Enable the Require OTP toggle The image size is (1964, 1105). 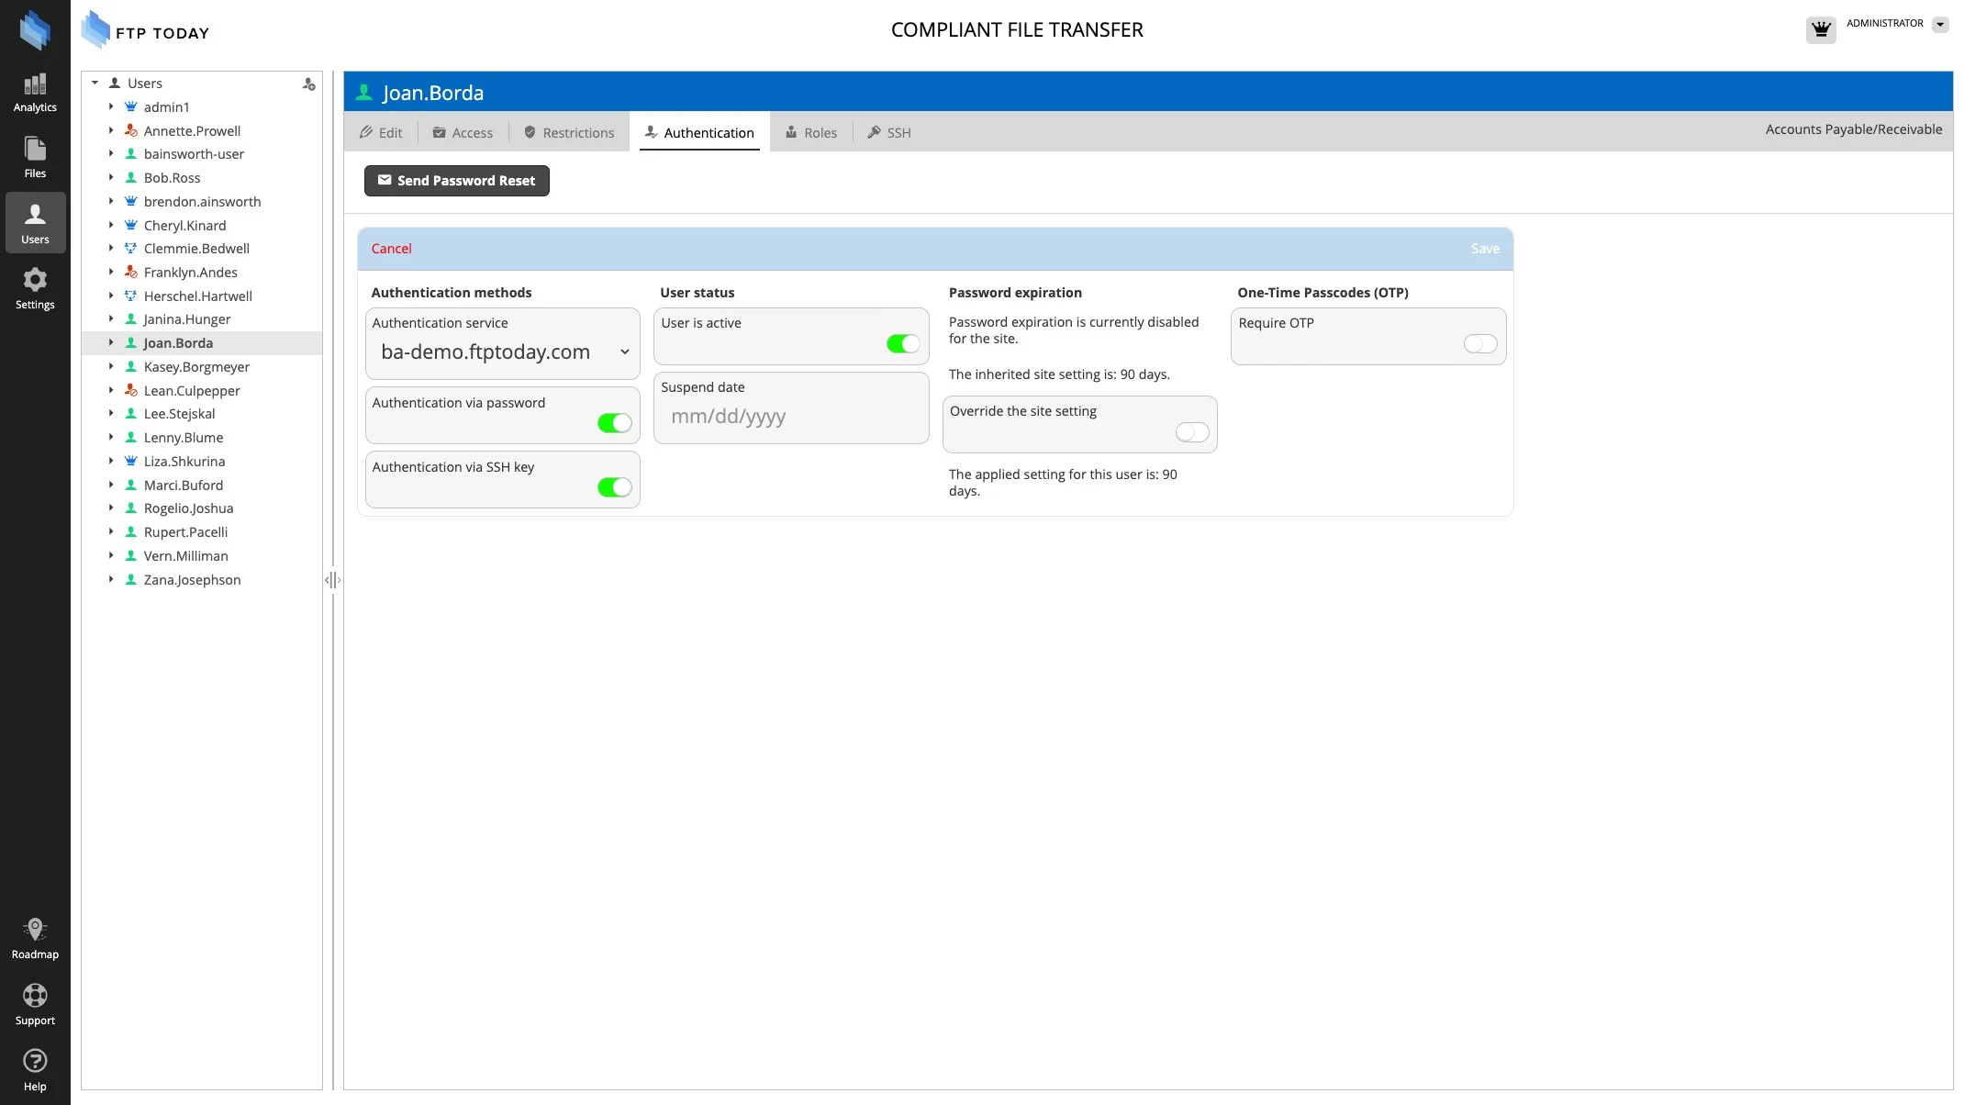(x=1479, y=343)
